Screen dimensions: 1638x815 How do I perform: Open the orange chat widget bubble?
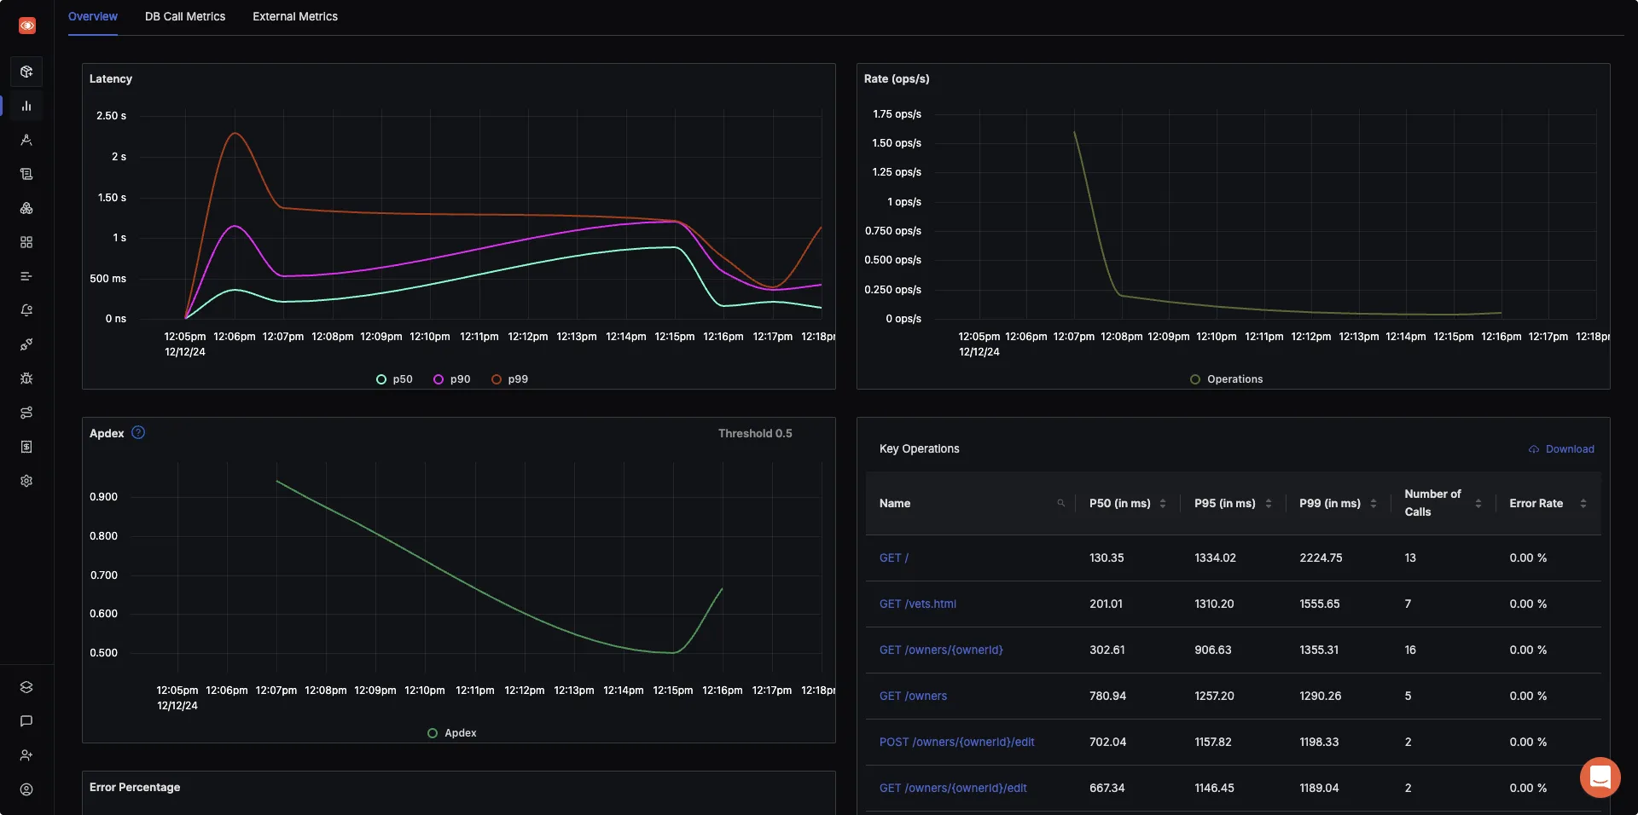(x=1600, y=777)
